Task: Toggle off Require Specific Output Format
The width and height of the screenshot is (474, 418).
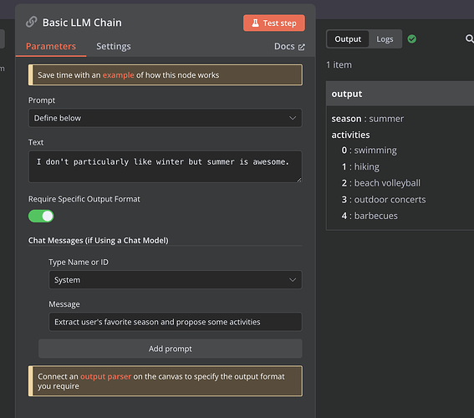Action: click(41, 216)
